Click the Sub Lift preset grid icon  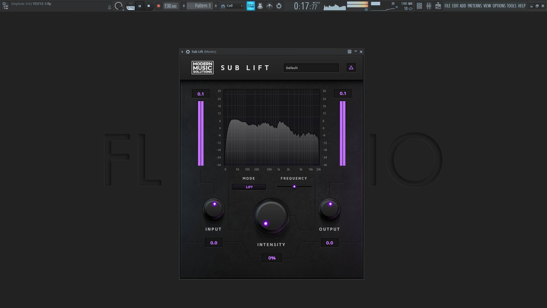(x=350, y=52)
